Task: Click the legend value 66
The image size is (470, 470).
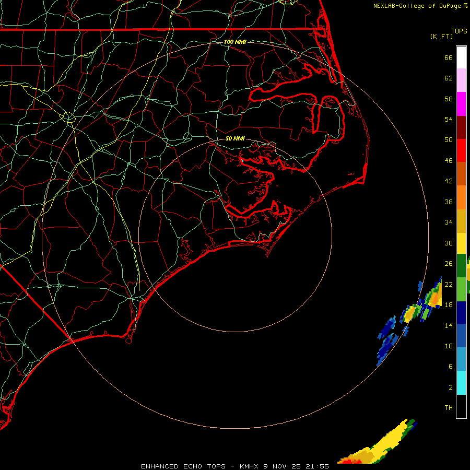Action: (449, 57)
